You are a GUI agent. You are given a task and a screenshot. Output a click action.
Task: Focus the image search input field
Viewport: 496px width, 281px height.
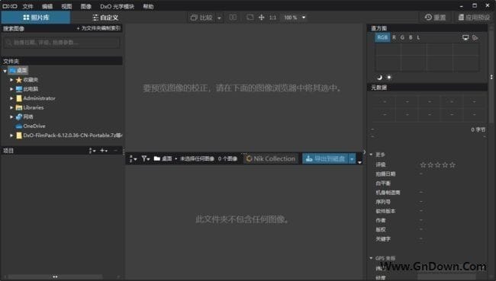(x=62, y=43)
